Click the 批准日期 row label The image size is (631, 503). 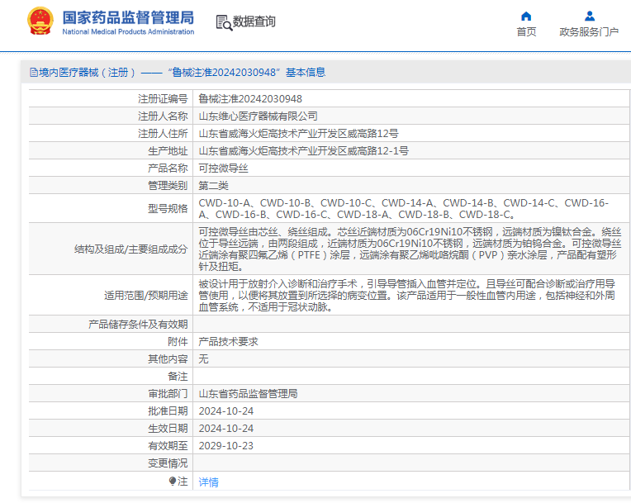[168, 410]
